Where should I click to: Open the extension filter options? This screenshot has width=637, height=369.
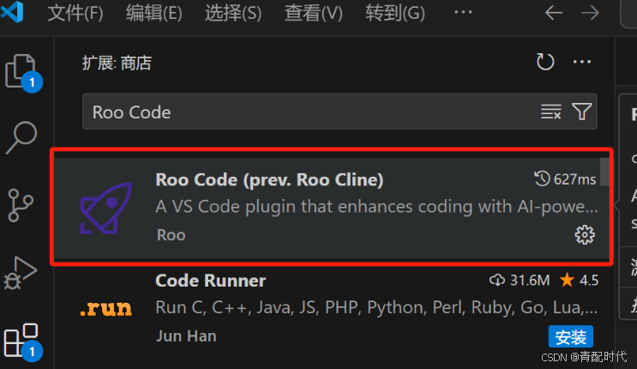(582, 112)
